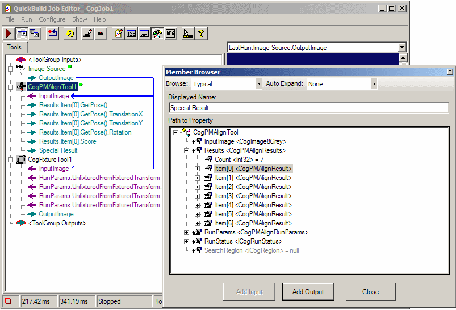The image size is (456, 310).
Task: Collapse the CogPMAlignTool root in Member Browser
Action: click(x=175, y=132)
